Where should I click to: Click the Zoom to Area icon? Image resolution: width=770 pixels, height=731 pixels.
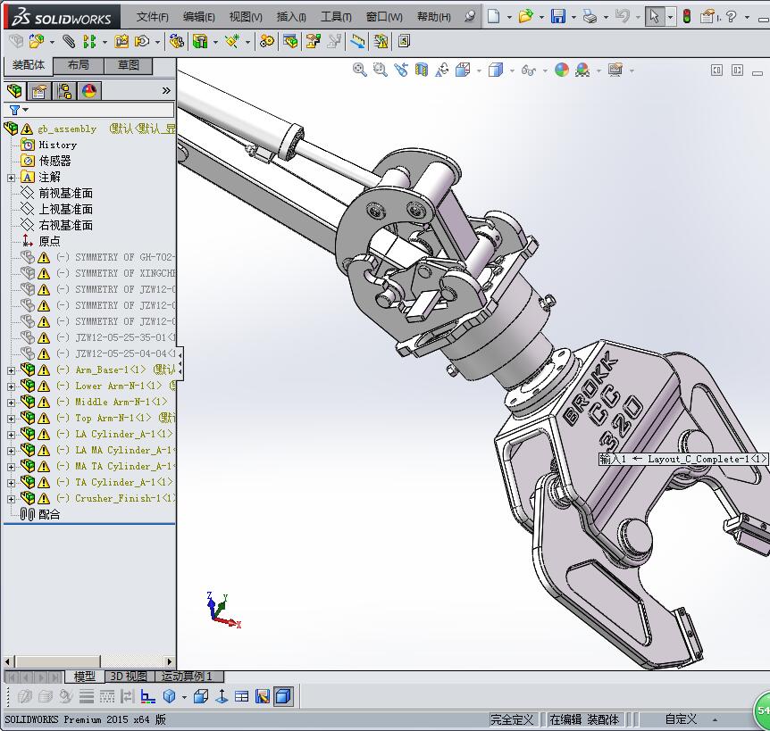click(381, 70)
